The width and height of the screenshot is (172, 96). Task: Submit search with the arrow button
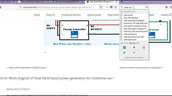pyautogui.click(x=146, y=7)
